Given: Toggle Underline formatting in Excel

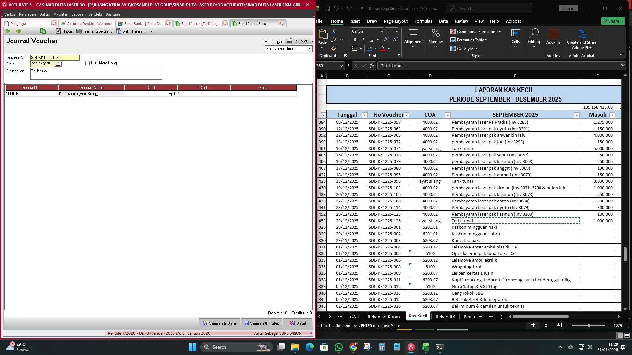Looking at the screenshot, I should tap(371, 39).
